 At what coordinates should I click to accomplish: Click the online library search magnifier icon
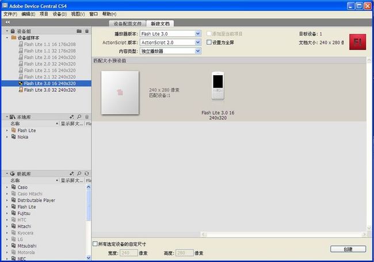79,174
